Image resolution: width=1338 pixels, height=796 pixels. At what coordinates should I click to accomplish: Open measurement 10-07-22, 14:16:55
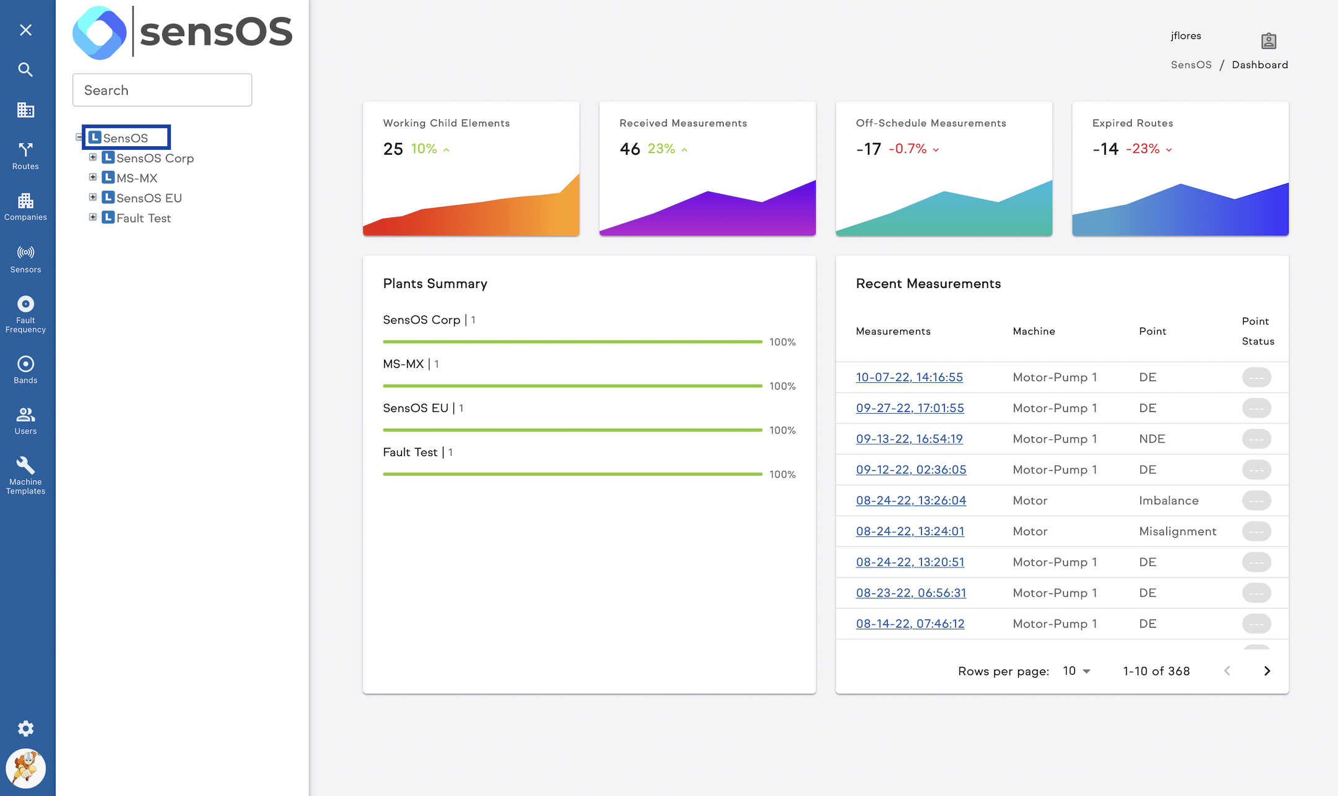909,377
